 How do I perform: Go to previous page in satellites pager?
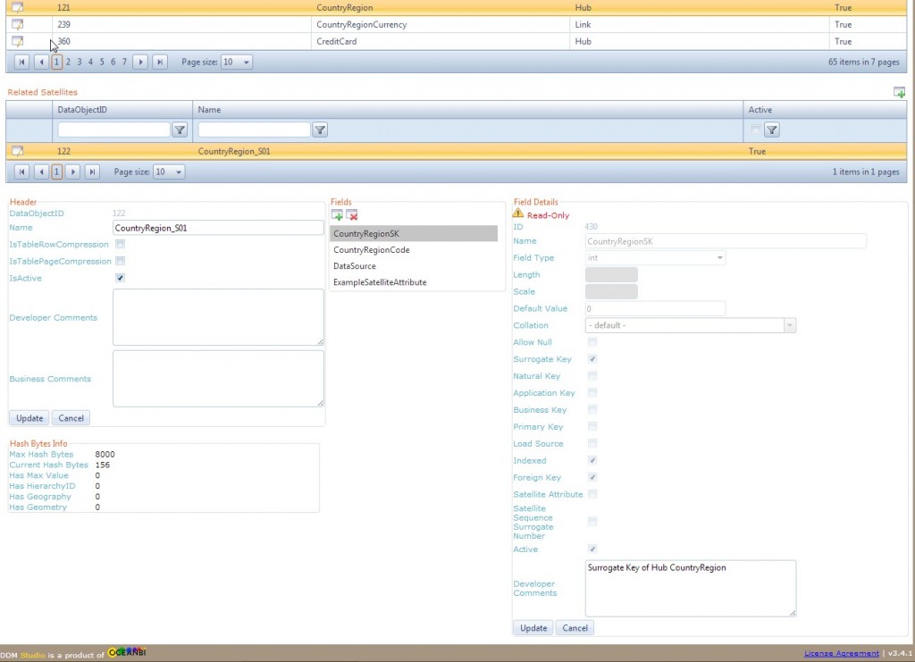pyautogui.click(x=41, y=172)
